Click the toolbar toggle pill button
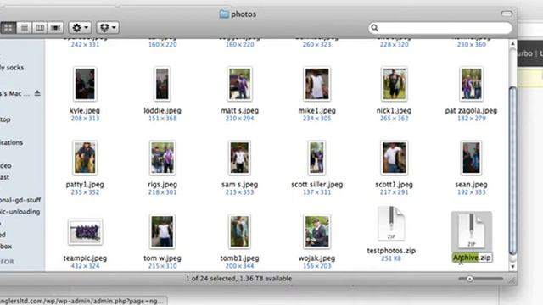The width and height of the screenshot is (543, 305). [x=507, y=14]
